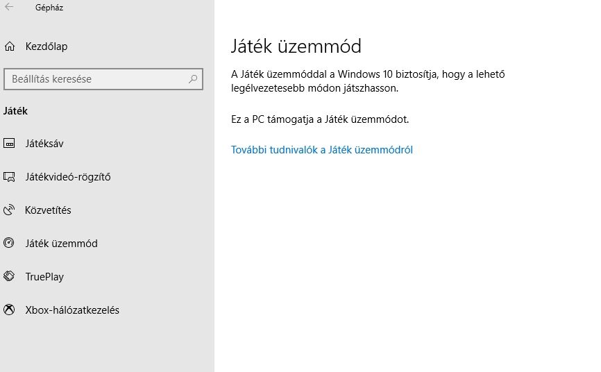Viewport: 601px width, 372px height.
Task: Click the Játék üzemmód gauge icon
Action: point(10,244)
